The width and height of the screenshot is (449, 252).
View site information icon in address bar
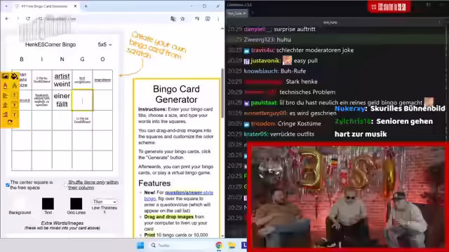pos(41,19)
